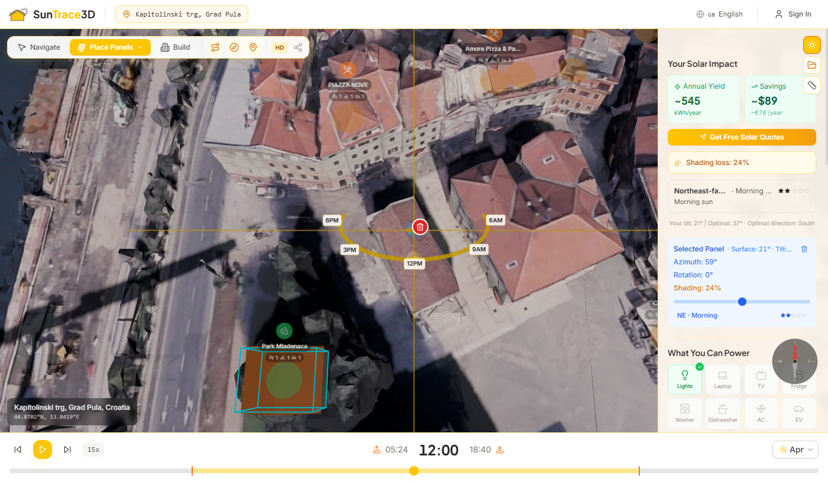Select the location pin tool

click(x=253, y=47)
